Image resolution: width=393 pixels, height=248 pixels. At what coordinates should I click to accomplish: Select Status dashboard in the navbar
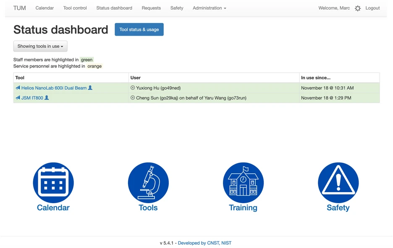click(x=114, y=8)
